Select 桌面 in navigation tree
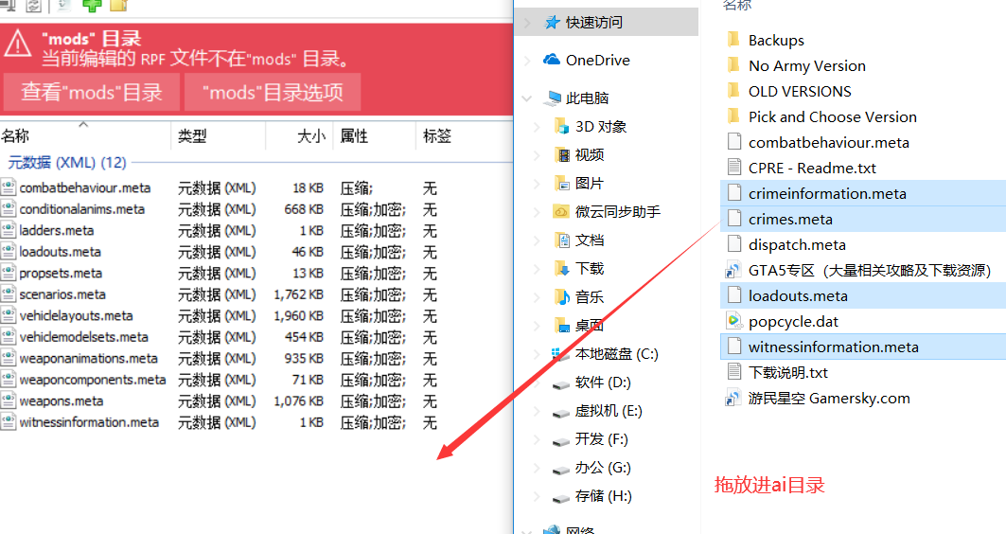 click(589, 326)
